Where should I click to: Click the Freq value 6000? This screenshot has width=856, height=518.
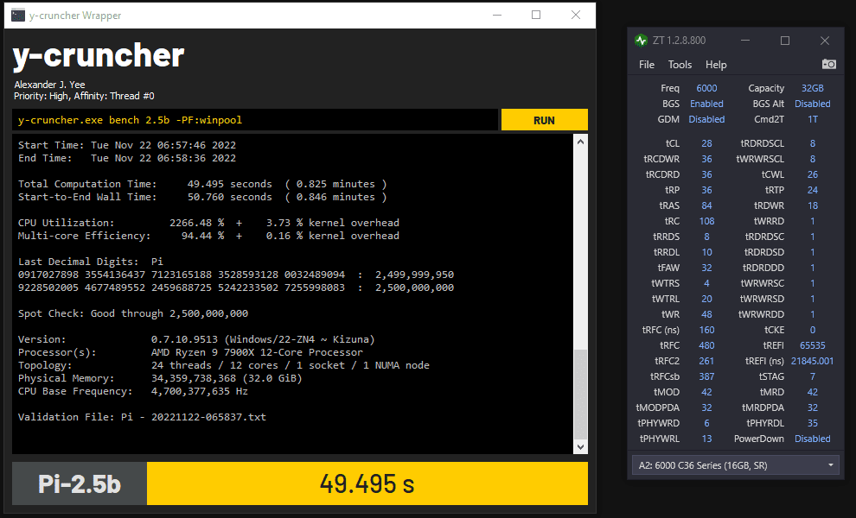(x=706, y=88)
